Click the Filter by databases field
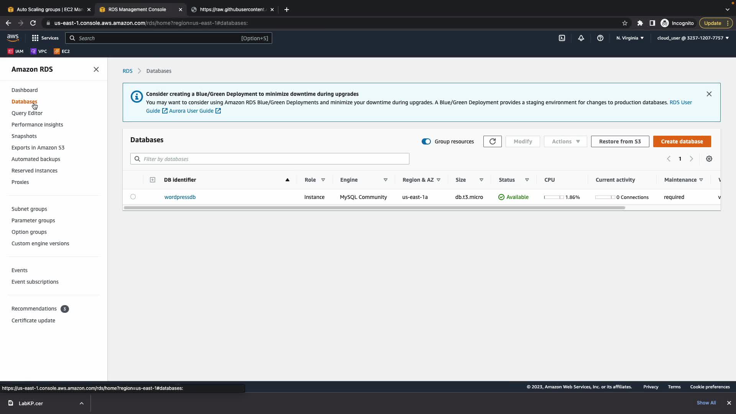 (274, 159)
